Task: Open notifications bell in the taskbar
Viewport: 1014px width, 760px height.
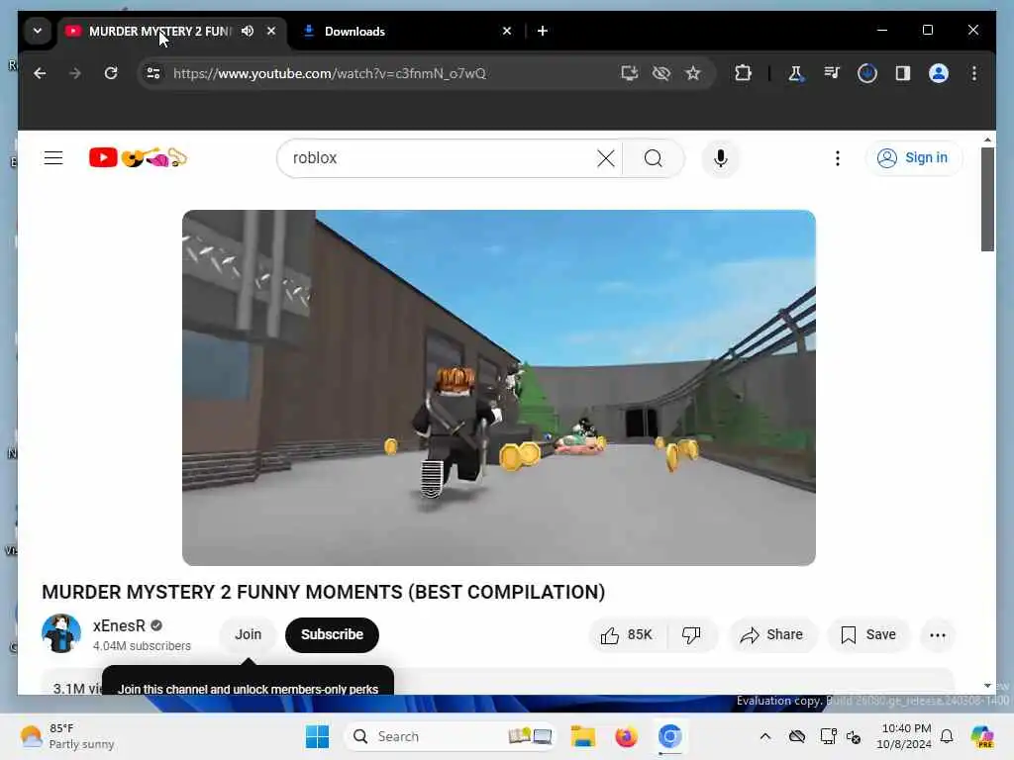Action: tap(947, 736)
